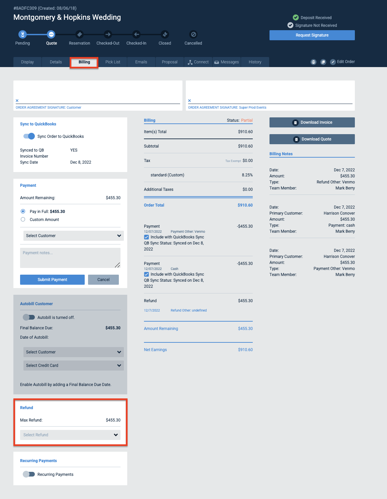Viewport: 387px width, 499px height.
Task: Click the Quote status step icon
Action: click(51, 34)
